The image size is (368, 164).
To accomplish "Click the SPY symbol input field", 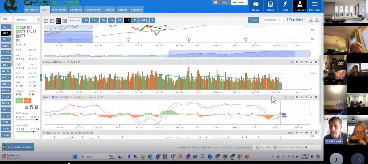I will point(6,19).
